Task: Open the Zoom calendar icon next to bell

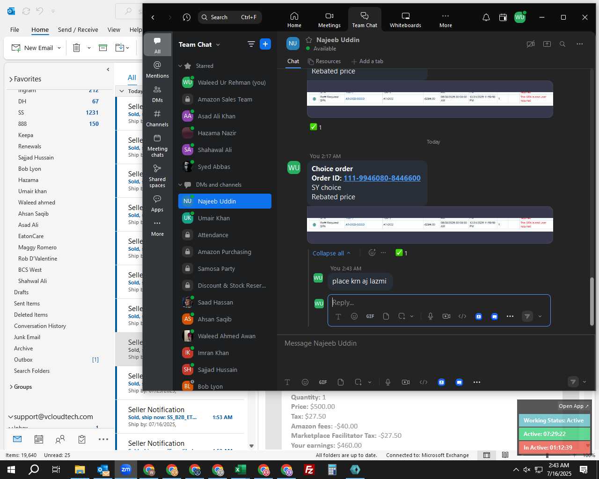Action: tap(503, 17)
